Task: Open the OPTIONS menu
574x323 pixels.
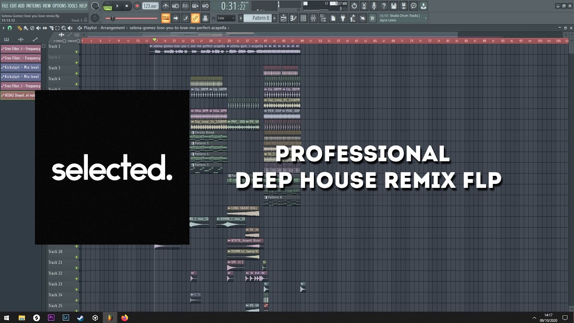Action: pos(59,6)
